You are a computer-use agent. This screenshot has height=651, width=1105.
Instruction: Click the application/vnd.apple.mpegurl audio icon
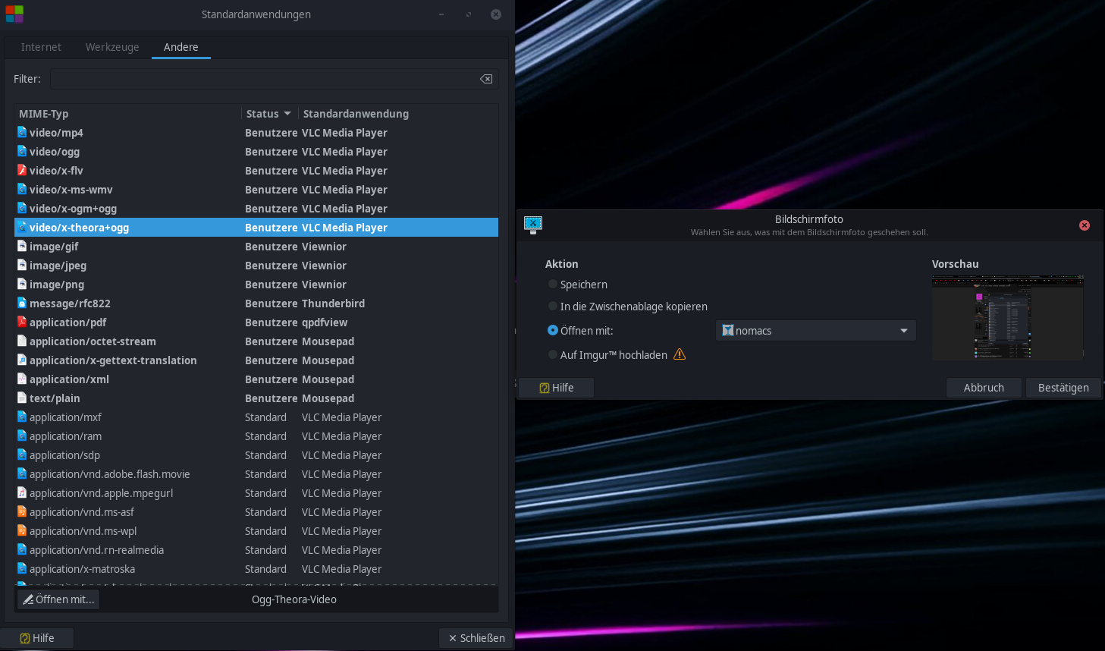[22, 492]
